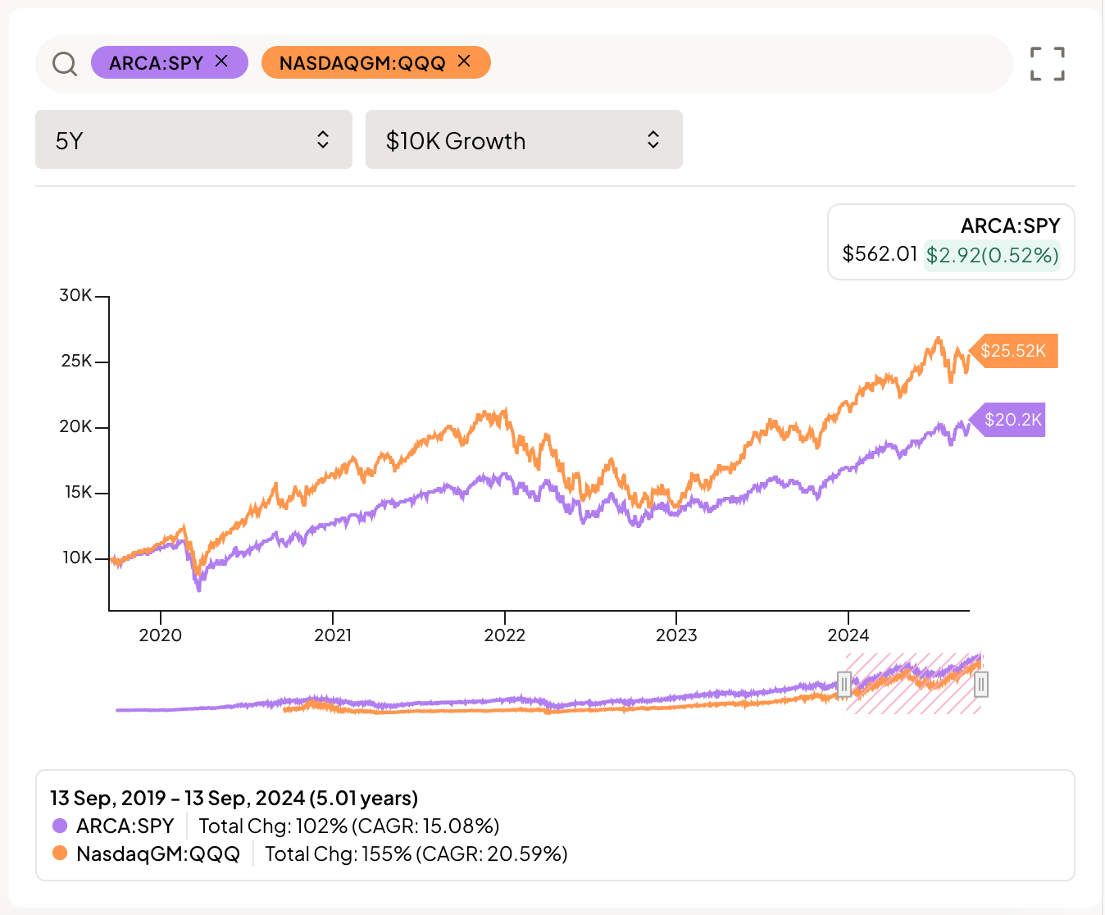The height and width of the screenshot is (915, 1105).
Task: Click QQQ Total Chg: 155% text
Action: click(416, 854)
